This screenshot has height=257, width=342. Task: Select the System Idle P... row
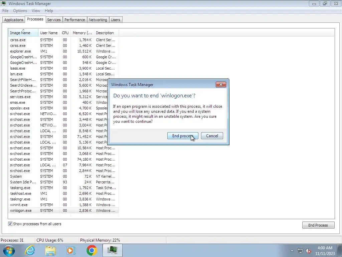63,182
